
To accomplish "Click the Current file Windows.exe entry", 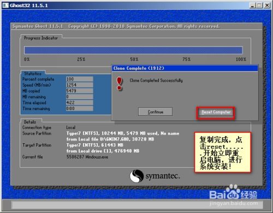I will coord(87,157).
